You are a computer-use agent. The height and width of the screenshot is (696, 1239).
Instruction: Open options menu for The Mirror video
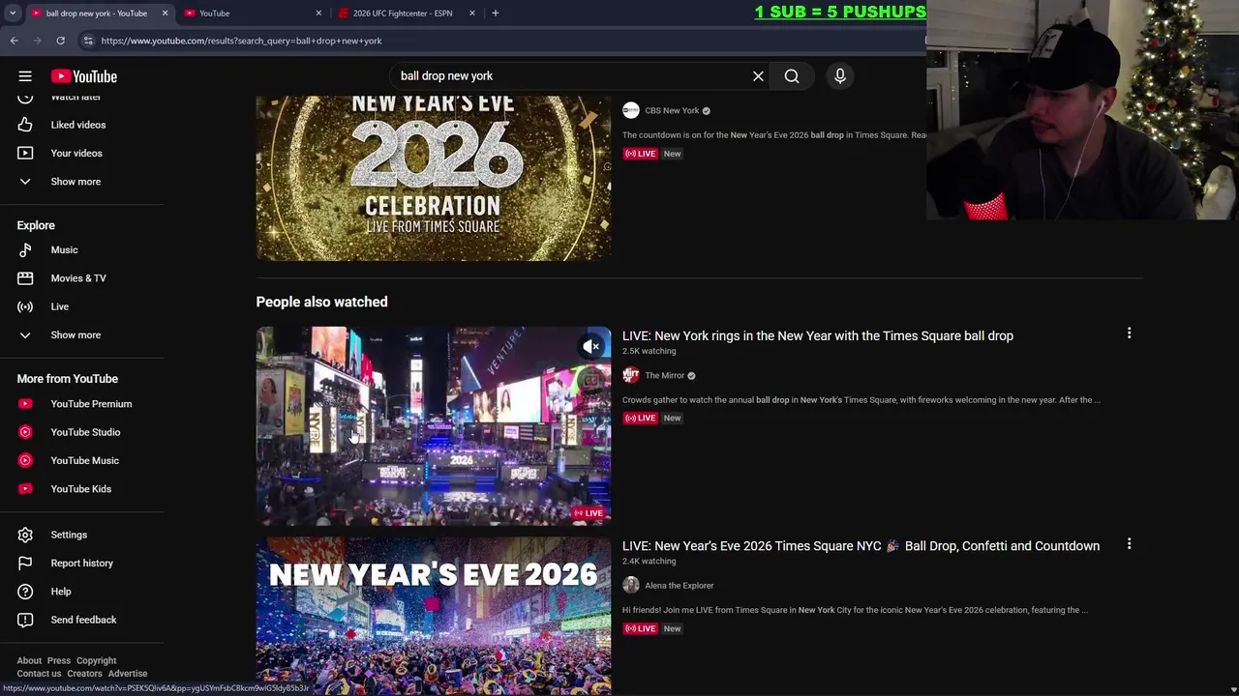1129,333
